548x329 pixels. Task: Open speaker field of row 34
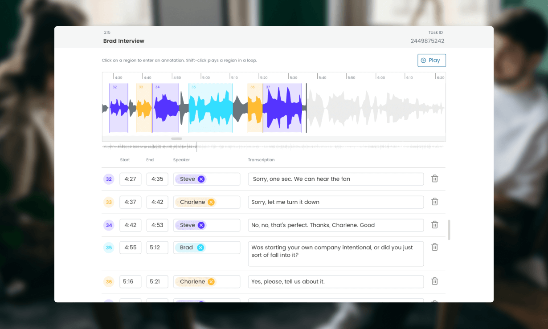click(207, 225)
